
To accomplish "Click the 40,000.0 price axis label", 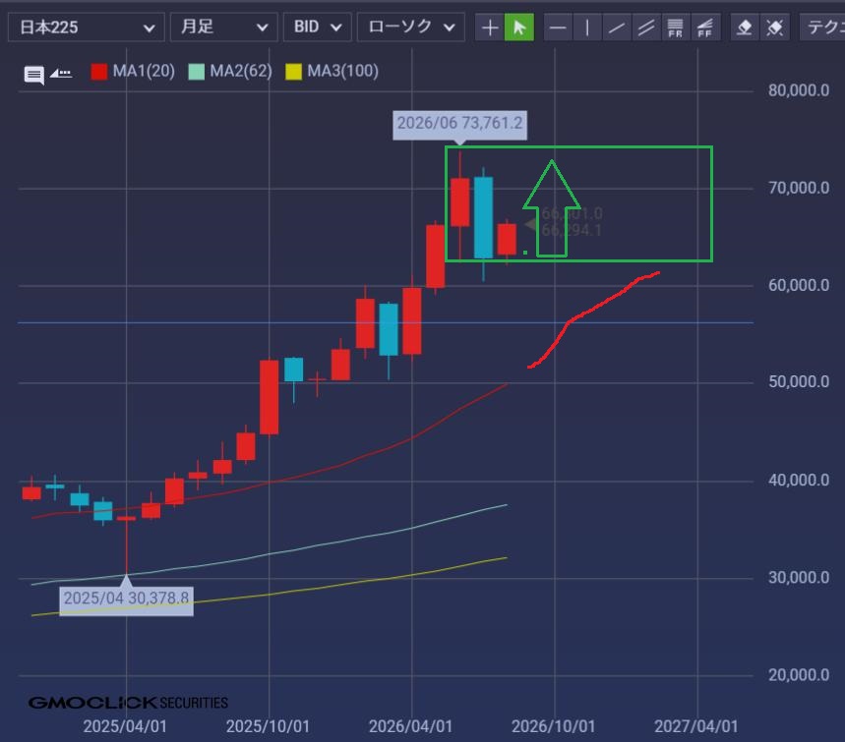I will pos(799,481).
